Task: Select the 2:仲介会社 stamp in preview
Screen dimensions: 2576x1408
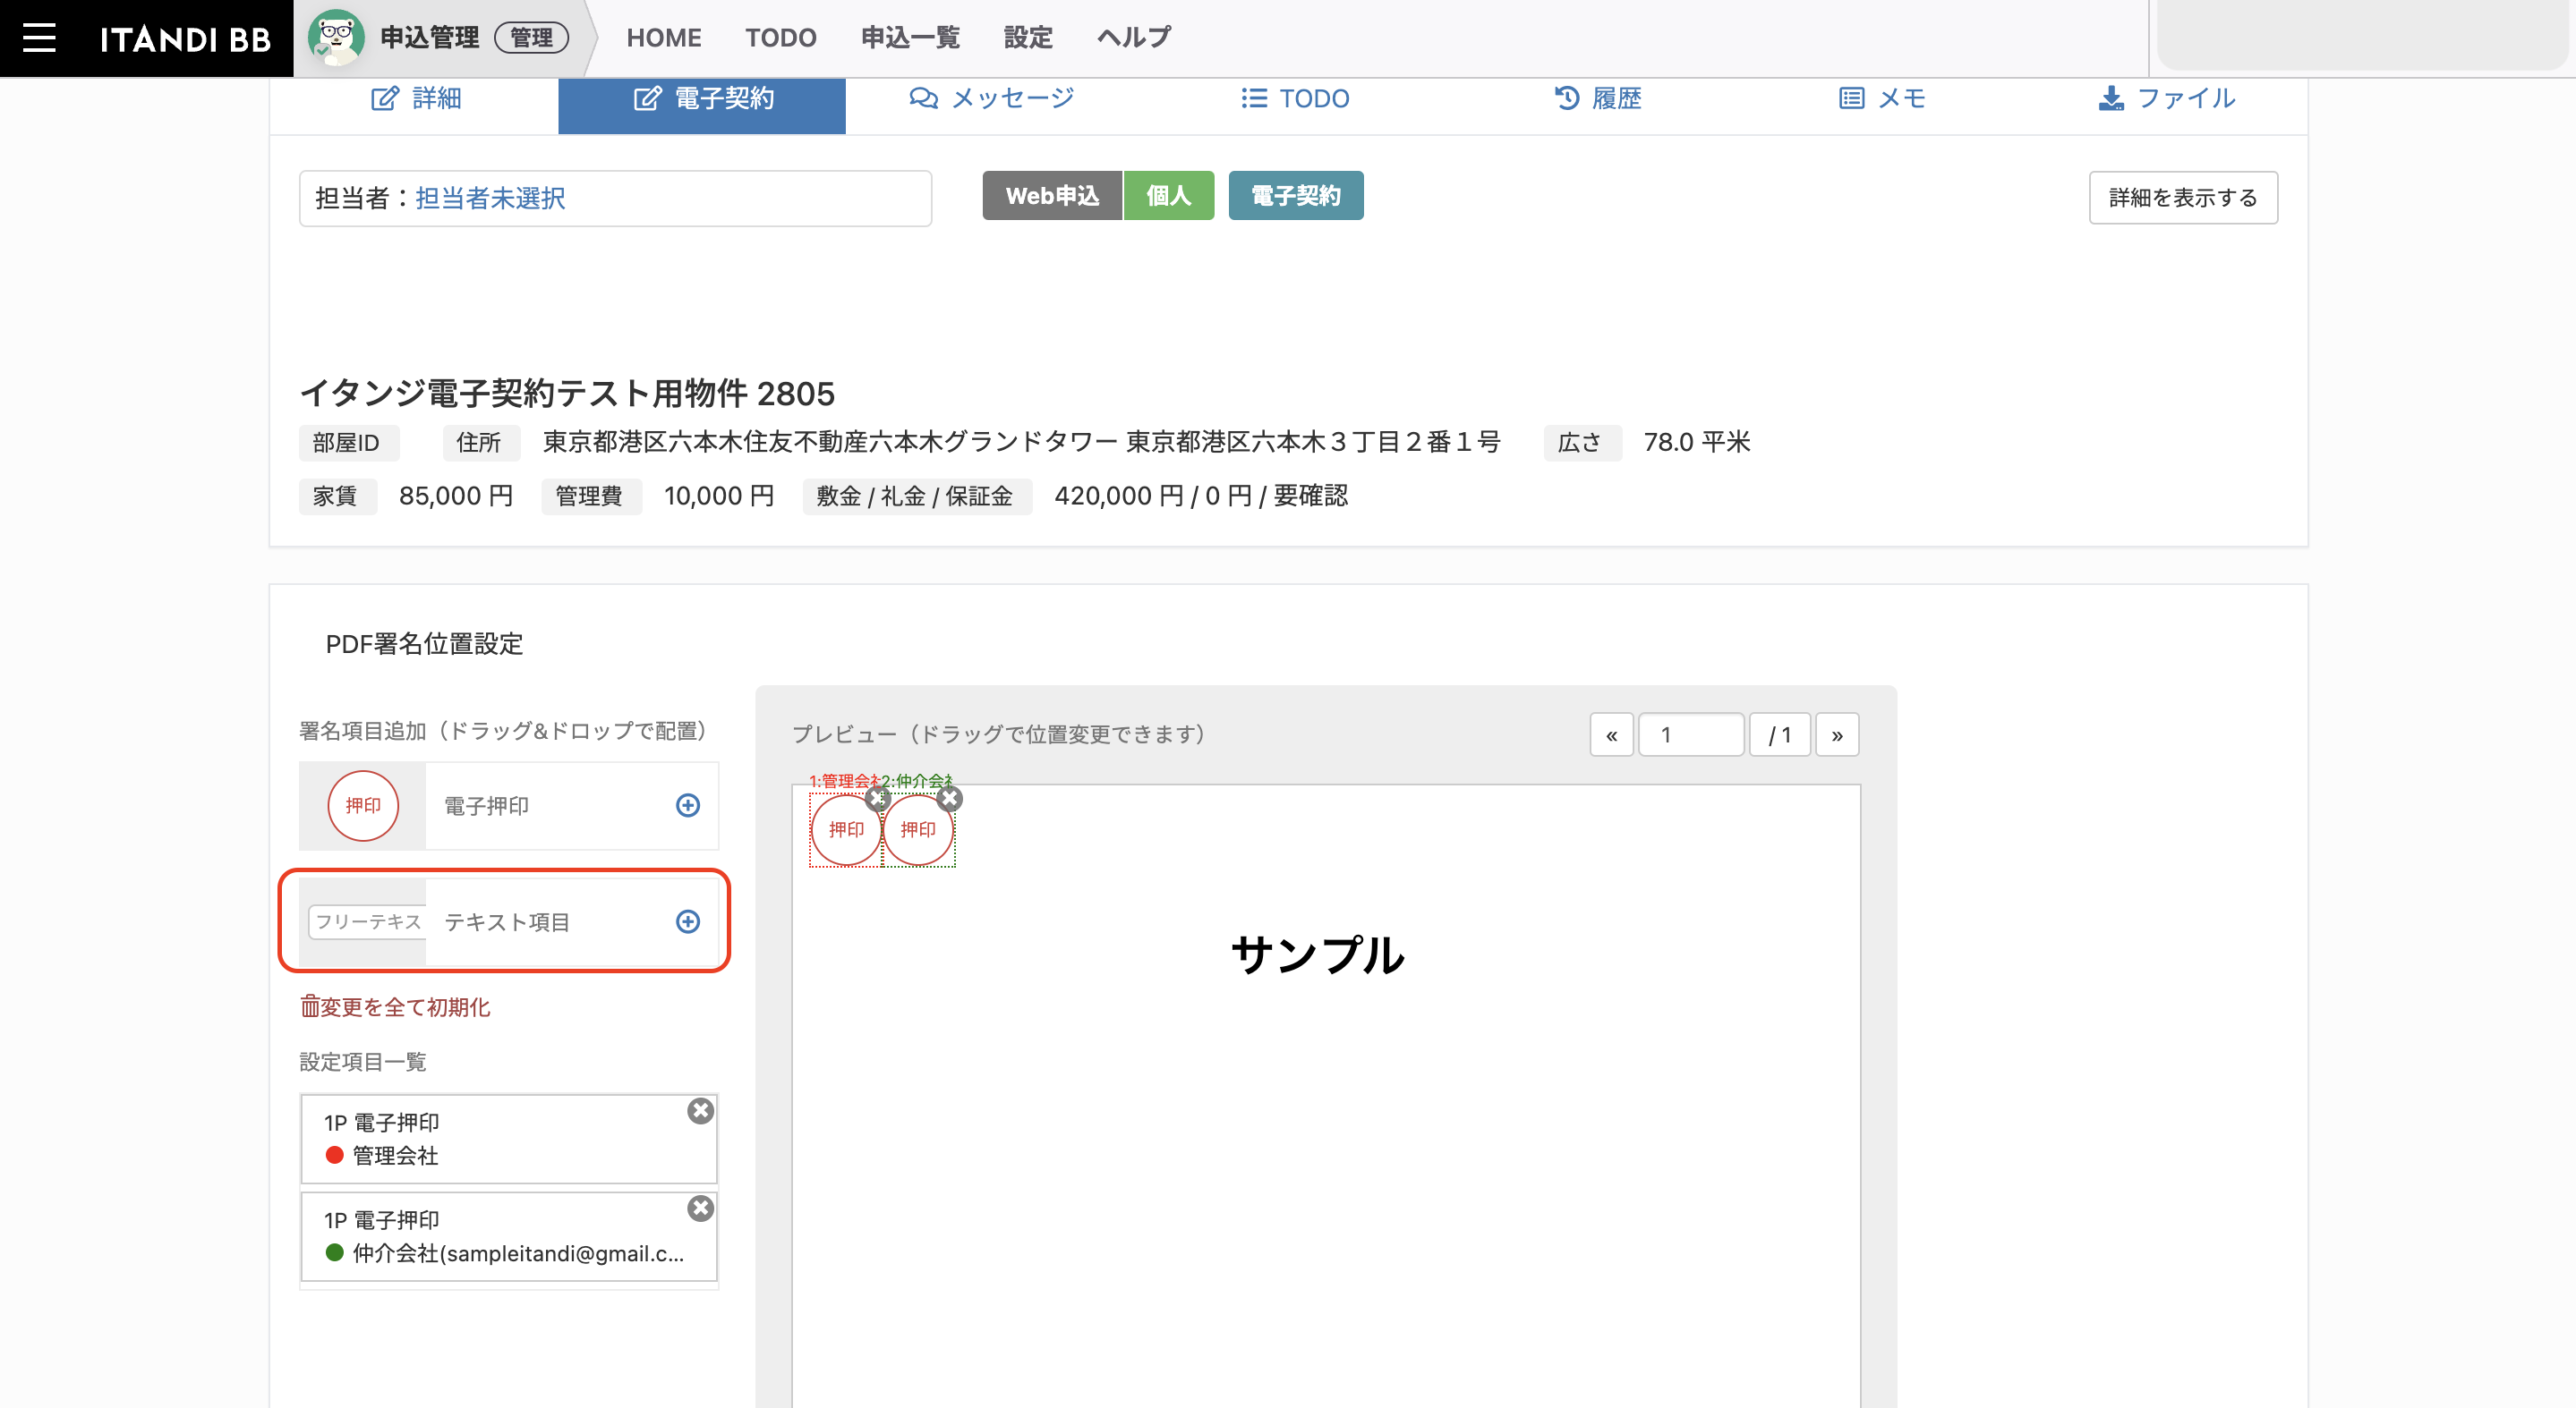Action: click(x=918, y=829)
